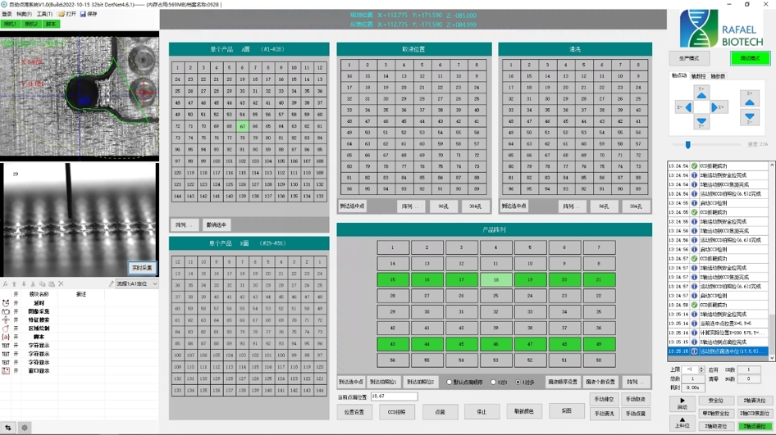The width and height of the screenshot is (776, 435).
Task: Click the delete X icon in module toolbar
Action: coord(61,284)
